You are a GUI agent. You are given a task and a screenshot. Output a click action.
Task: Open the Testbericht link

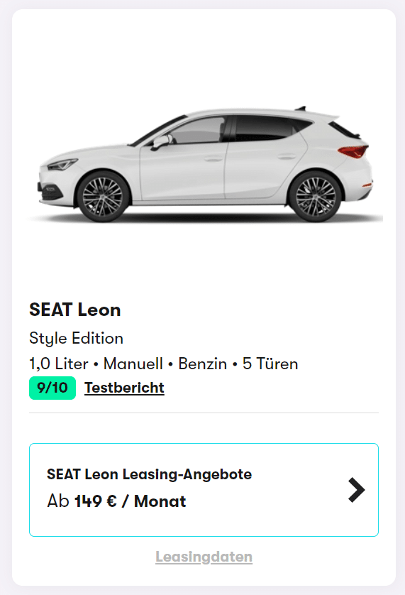[x=124, y=388]
